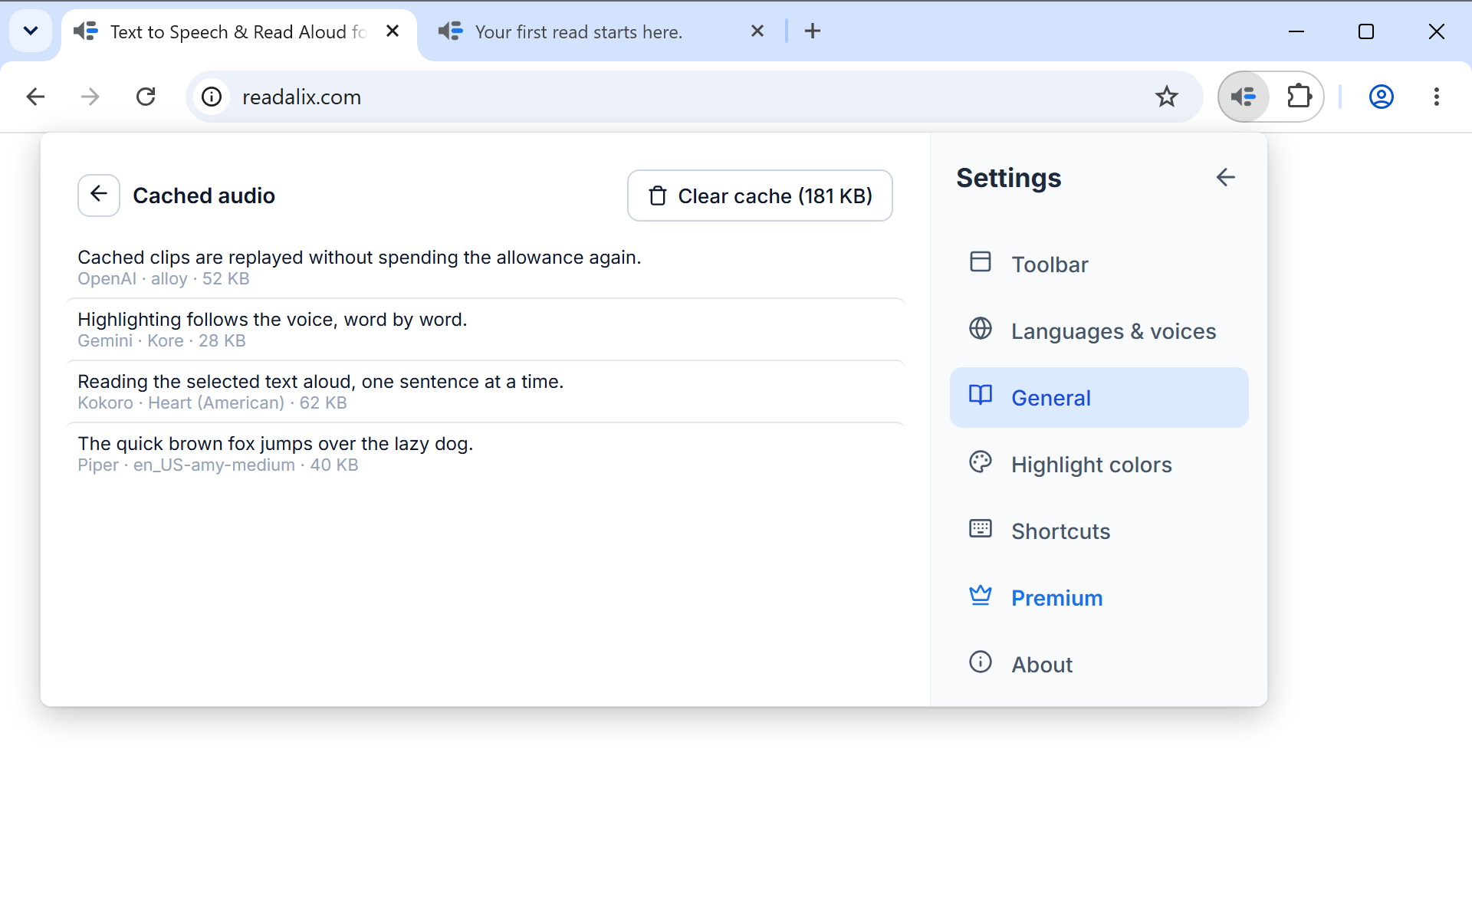Close 'Your first read starts here.' tab

[757, 31]
